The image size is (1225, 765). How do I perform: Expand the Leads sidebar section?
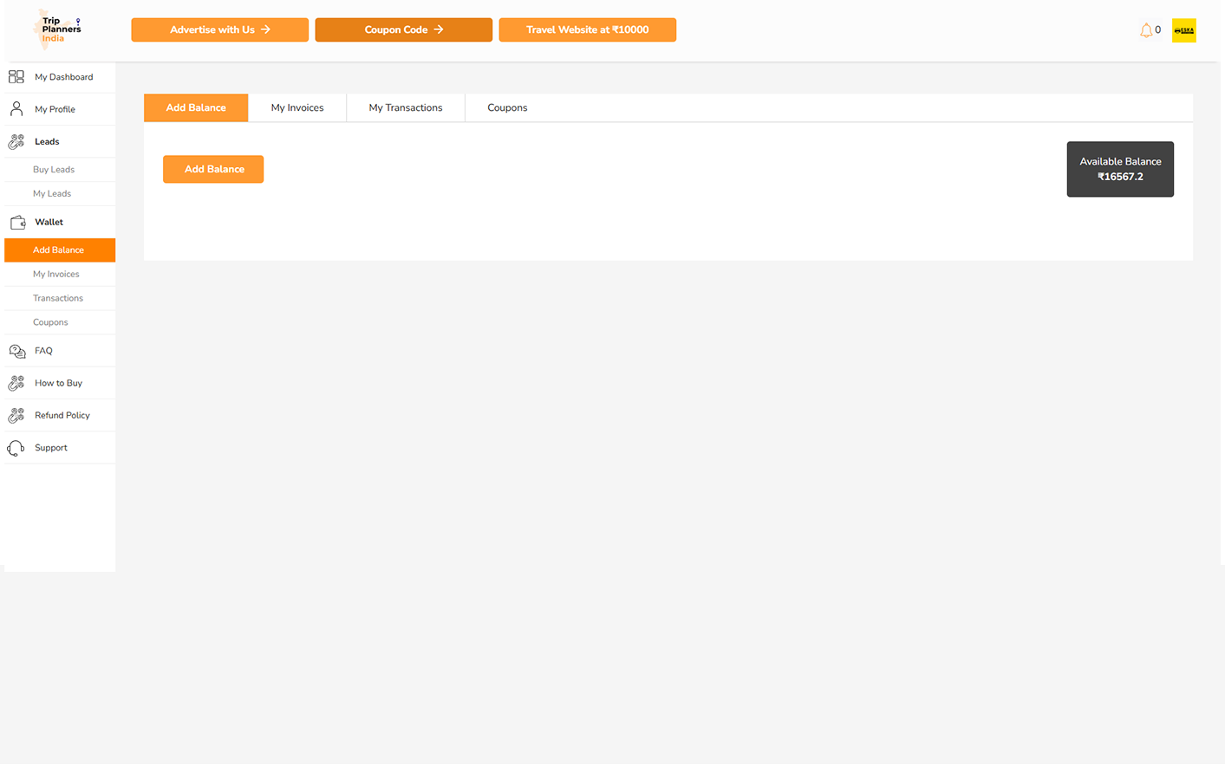tap(47, 142)
